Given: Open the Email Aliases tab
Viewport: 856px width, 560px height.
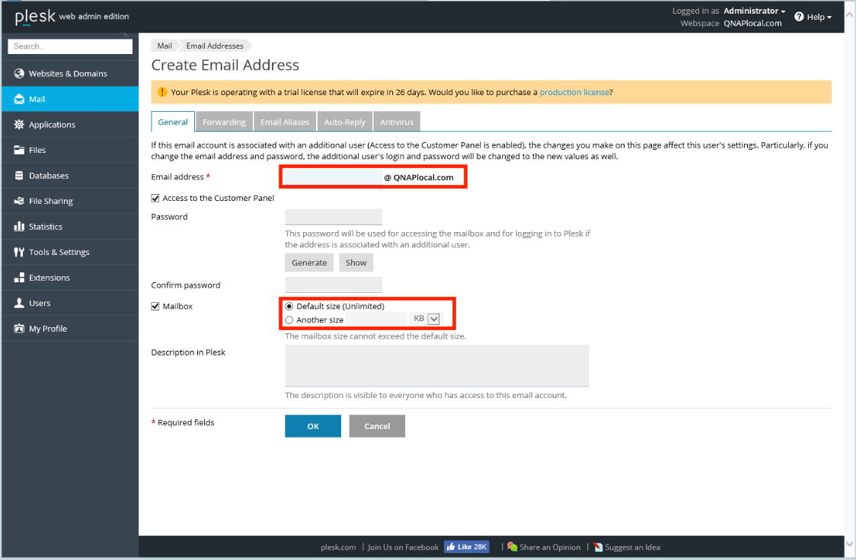Looking at the screenshot, I should [x=284, y=122].
